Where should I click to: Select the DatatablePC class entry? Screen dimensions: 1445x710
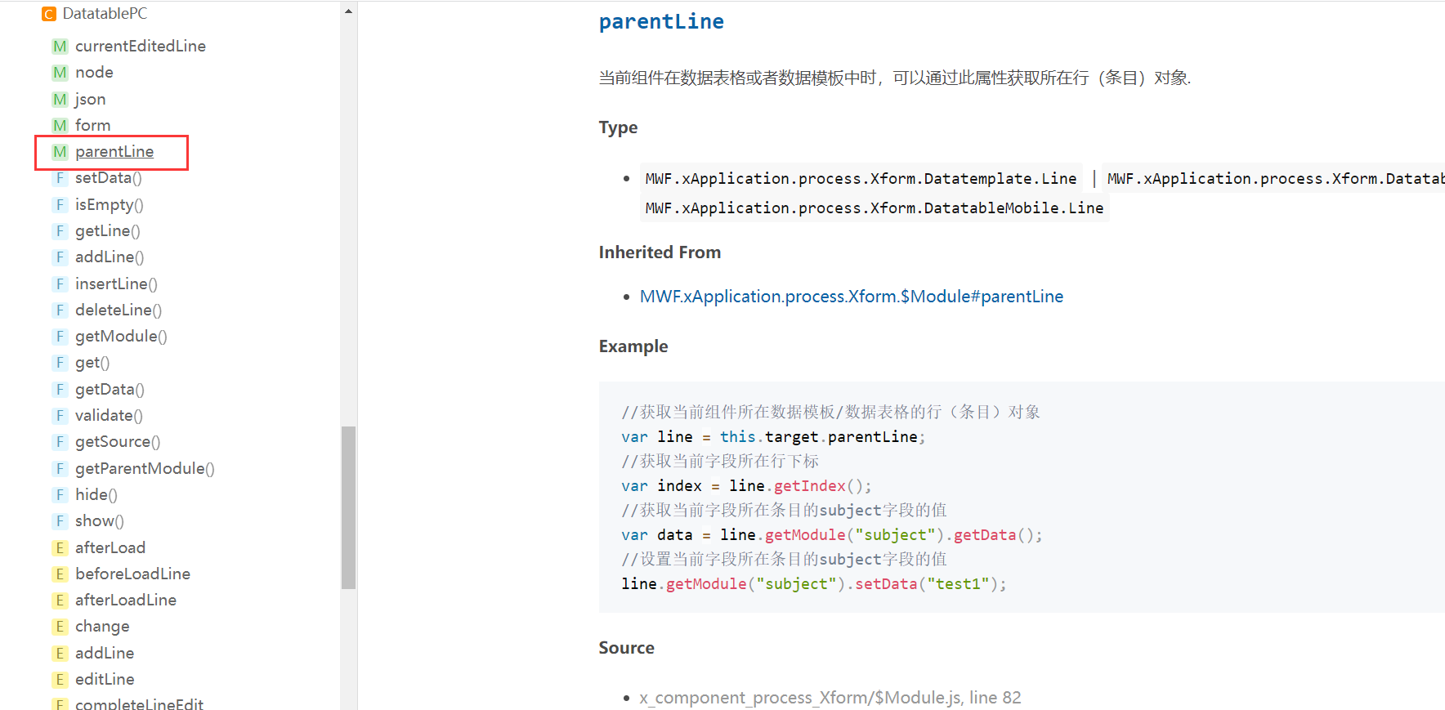[x=105, y=14]
